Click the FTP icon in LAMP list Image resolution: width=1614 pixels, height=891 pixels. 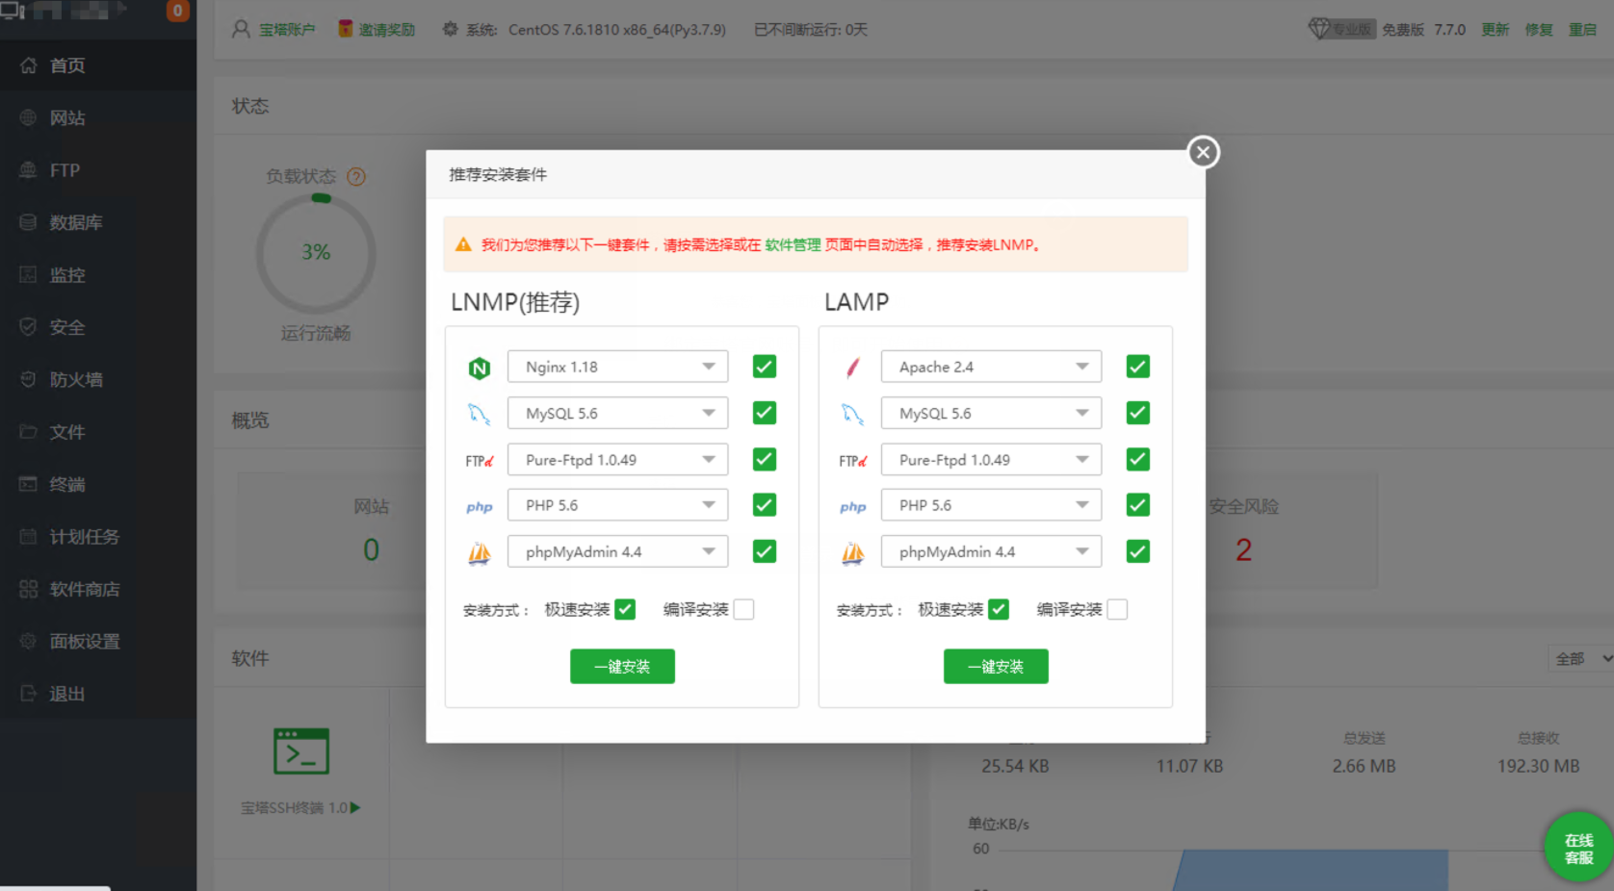coord(853,461)
